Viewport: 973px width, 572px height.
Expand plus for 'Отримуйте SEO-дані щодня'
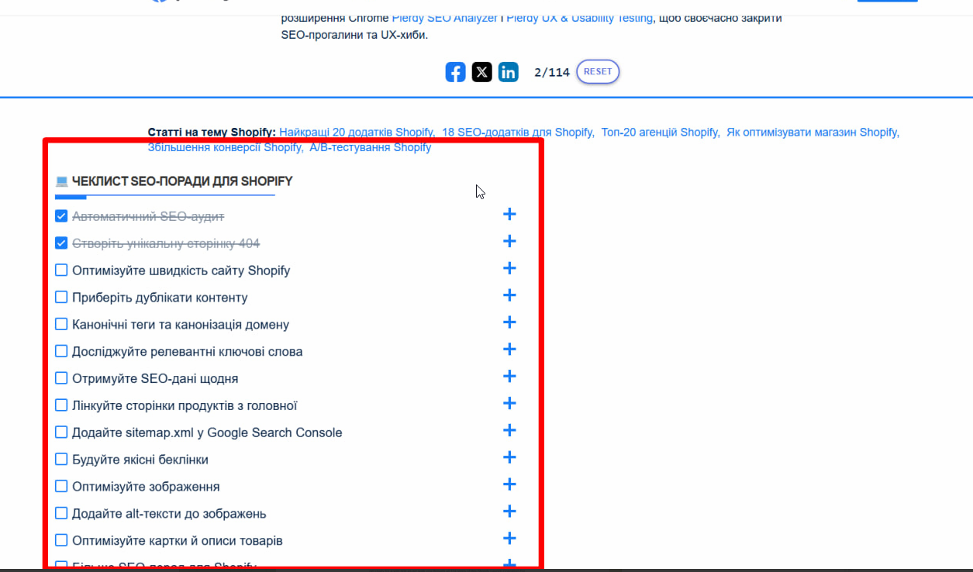point(509,377)
